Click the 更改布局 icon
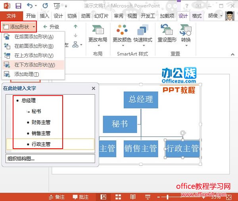The width and height of the screenshot is (238, 201). point(98,30)
